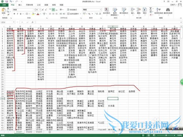Image resolution: width=183 pixels, height=137 pixels.
Task: Increase font size with the large A icon
Action: (x=43, y=9)
